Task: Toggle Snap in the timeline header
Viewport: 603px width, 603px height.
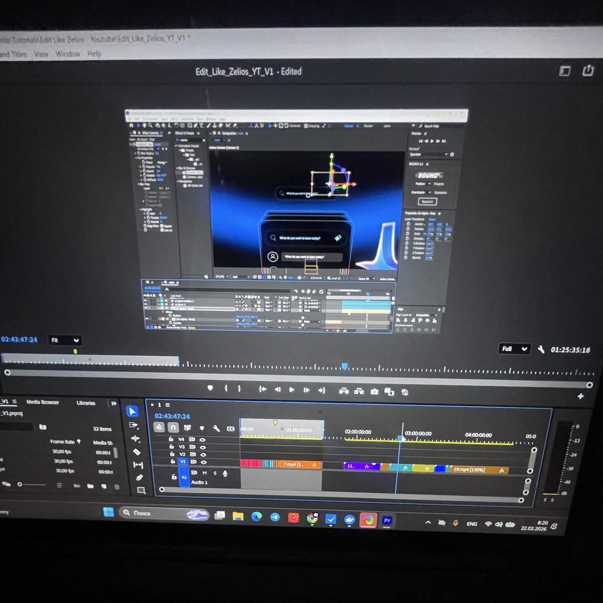Action: pos(173,428)
